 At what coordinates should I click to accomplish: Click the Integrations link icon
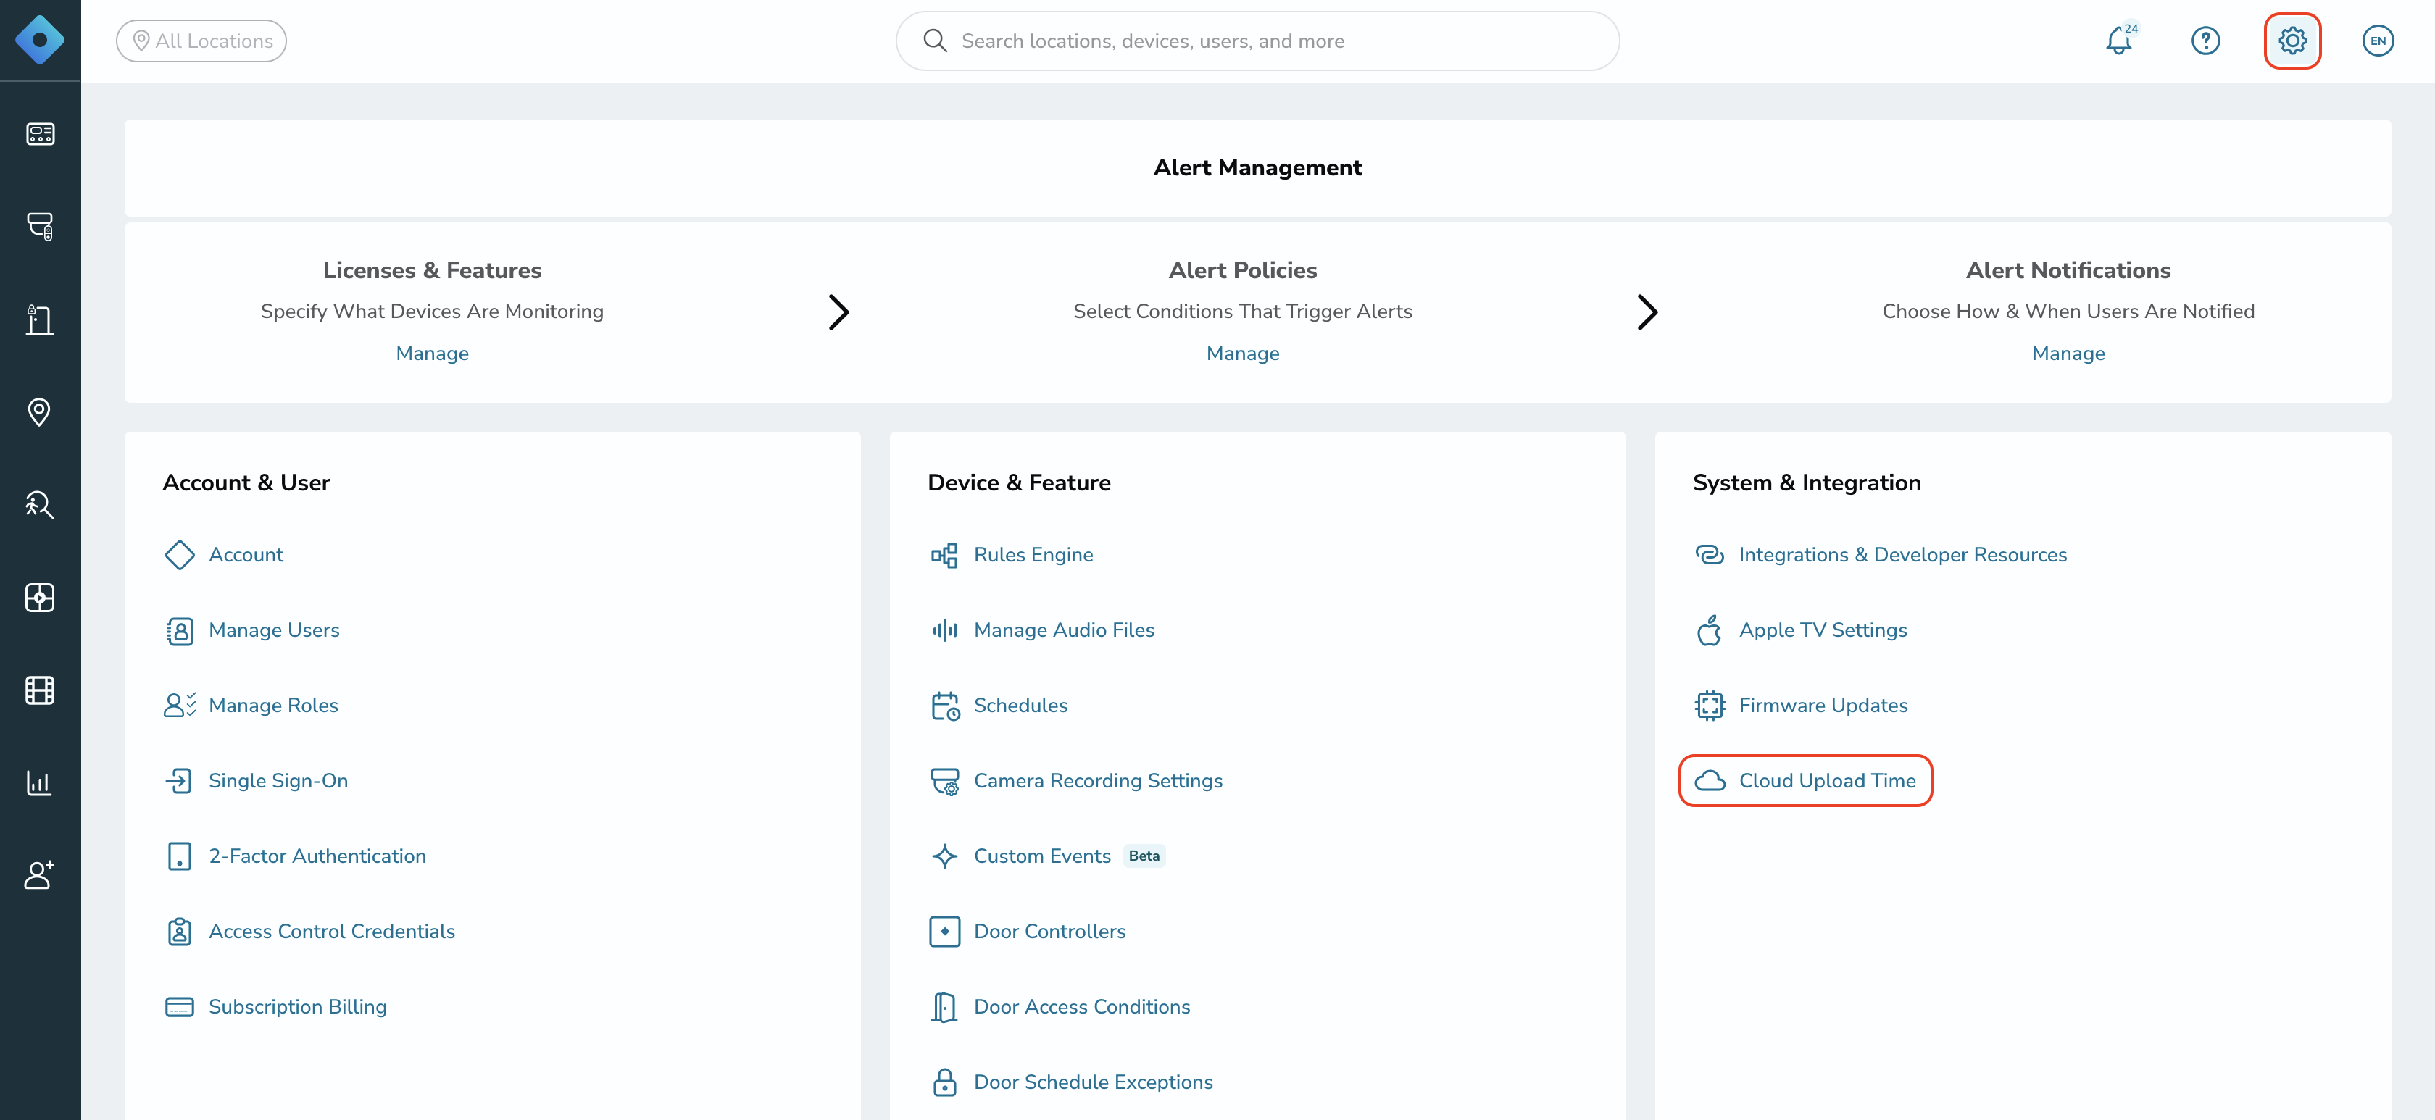pyautogui.click(x=1709, y=555)
